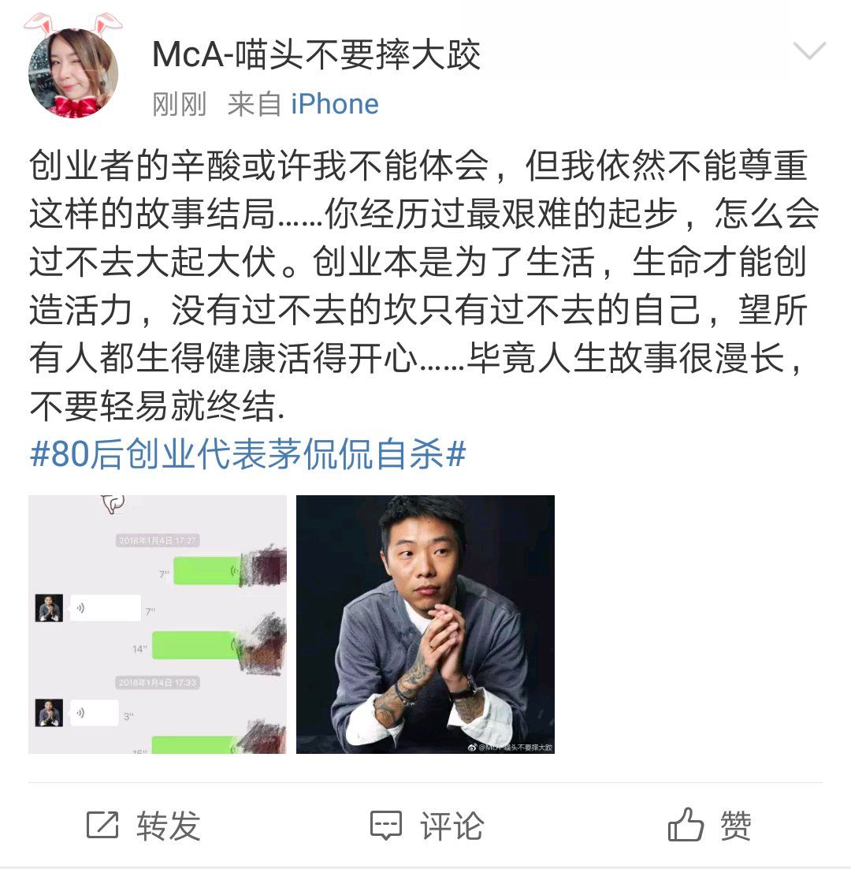Tap the 17:33 chat timestamp label
Image resolution: width=851 pixels, height=869 pixels.
(x=158, y=682)
